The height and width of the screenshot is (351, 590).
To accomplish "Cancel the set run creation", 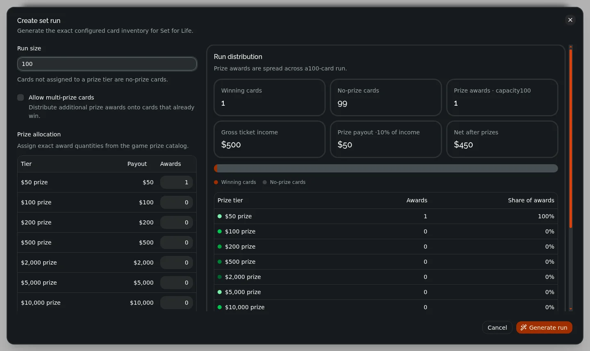I will tap(497, 328).
